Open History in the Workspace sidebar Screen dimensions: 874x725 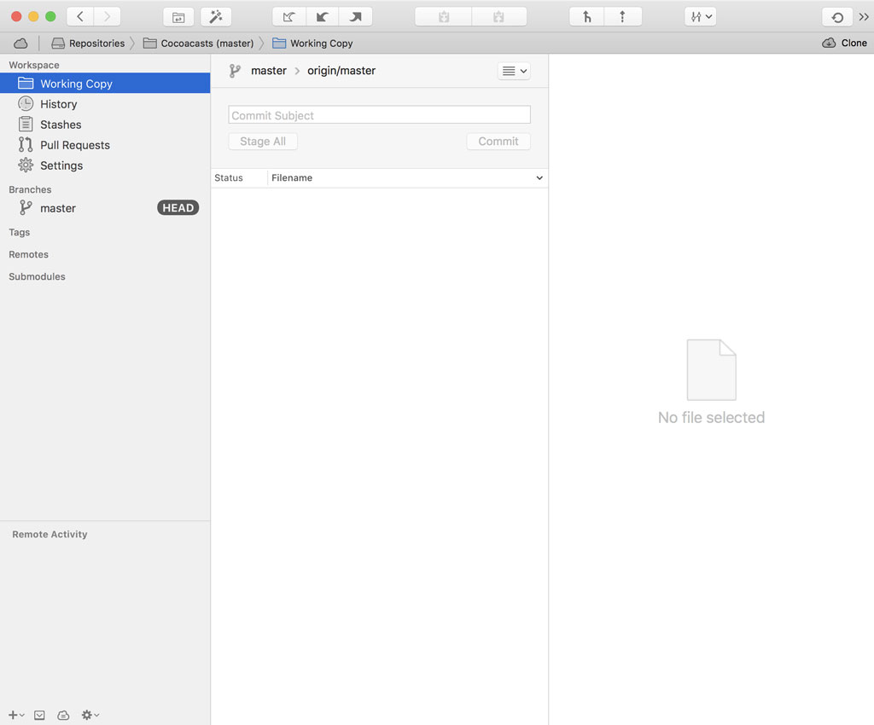[x=58, y=104]
